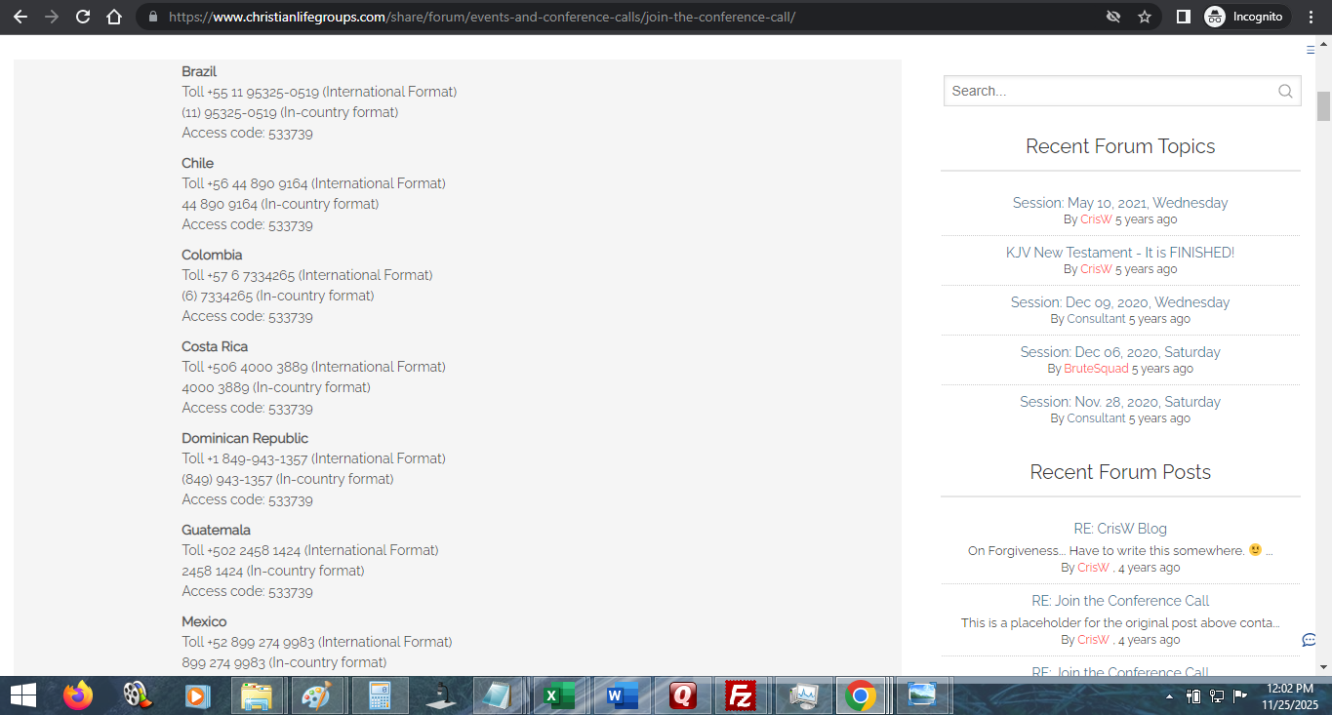Open the Chrome three-dot menu
1332x715 pixels.
(x=1310, y=17)
